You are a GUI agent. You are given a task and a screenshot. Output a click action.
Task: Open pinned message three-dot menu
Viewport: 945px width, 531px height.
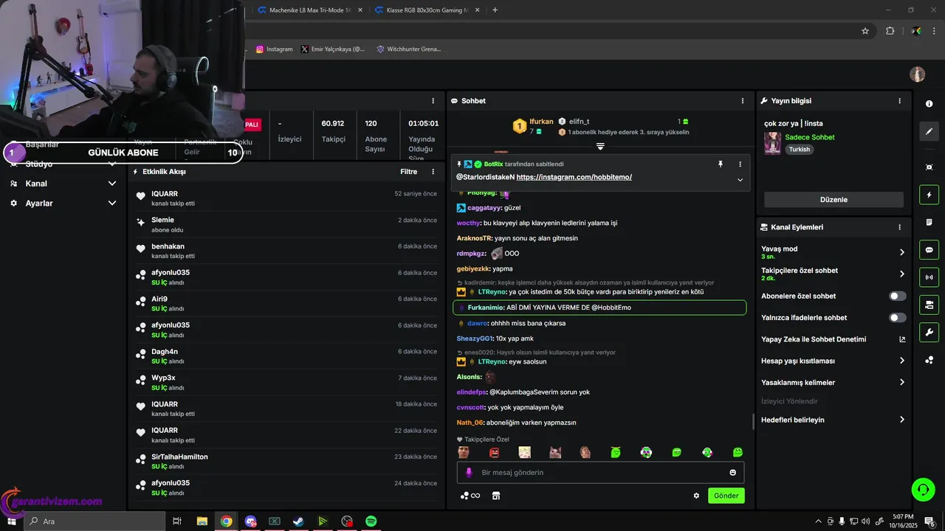[x=740, y=164]
